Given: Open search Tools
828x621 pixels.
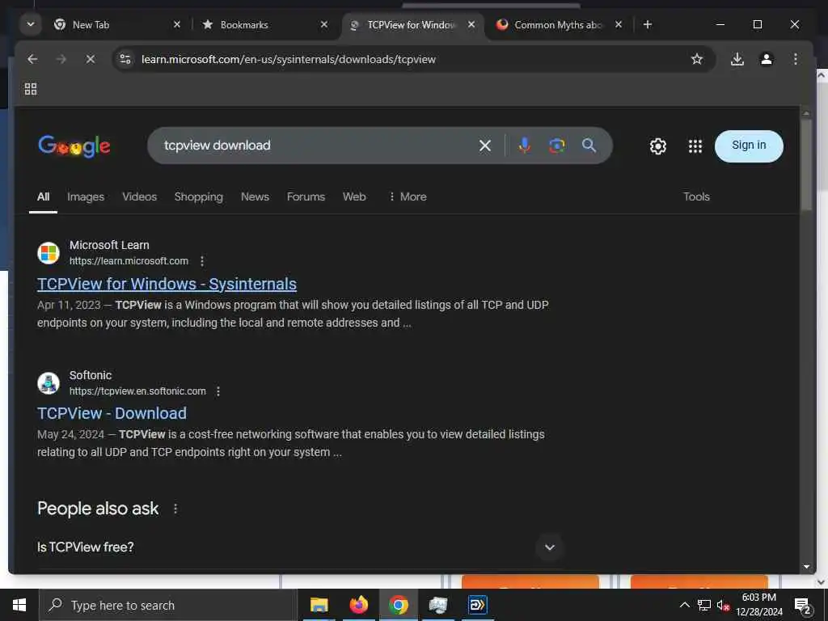Looking at the screenshot, I should click(x=696, y=197).
